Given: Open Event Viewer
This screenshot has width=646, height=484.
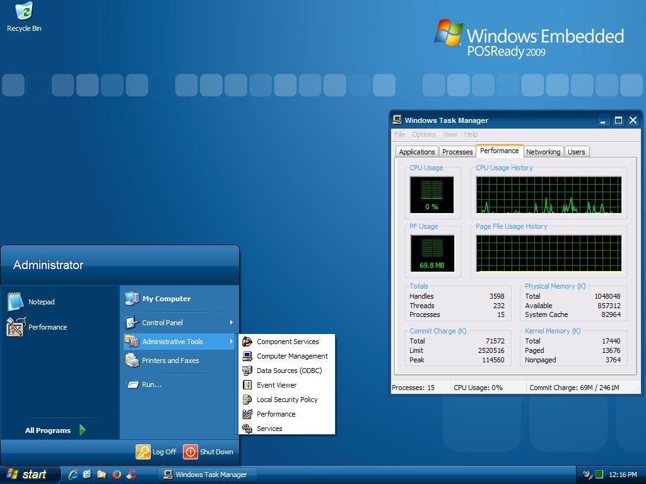Looking at the screenshot, I should pyautogui.click(x=278, y=385).
